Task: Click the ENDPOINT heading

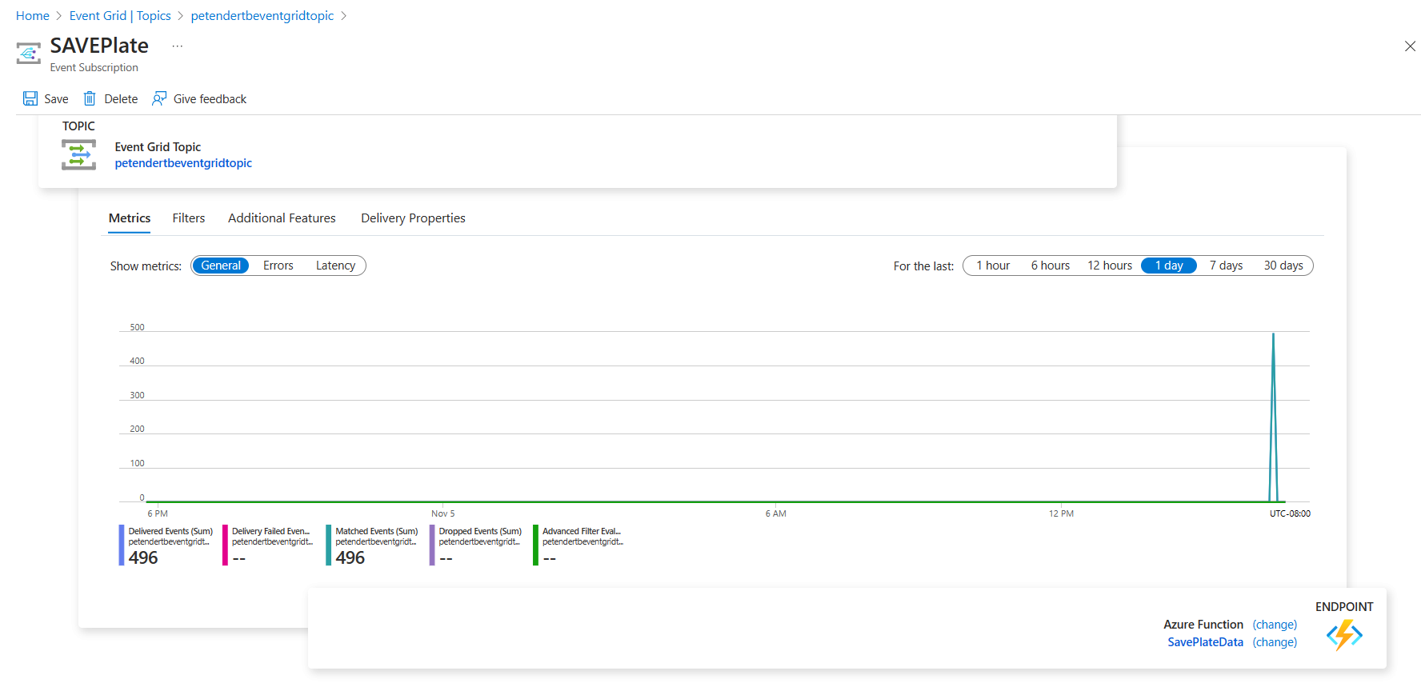Action: [1344, 607]
